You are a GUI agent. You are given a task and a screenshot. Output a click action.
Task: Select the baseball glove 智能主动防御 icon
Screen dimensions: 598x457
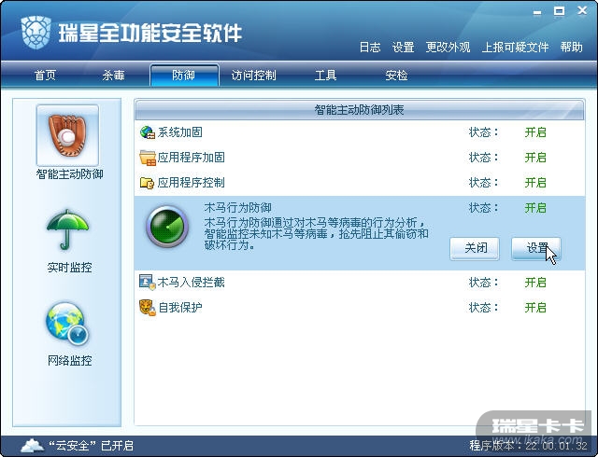pos(67,135)
